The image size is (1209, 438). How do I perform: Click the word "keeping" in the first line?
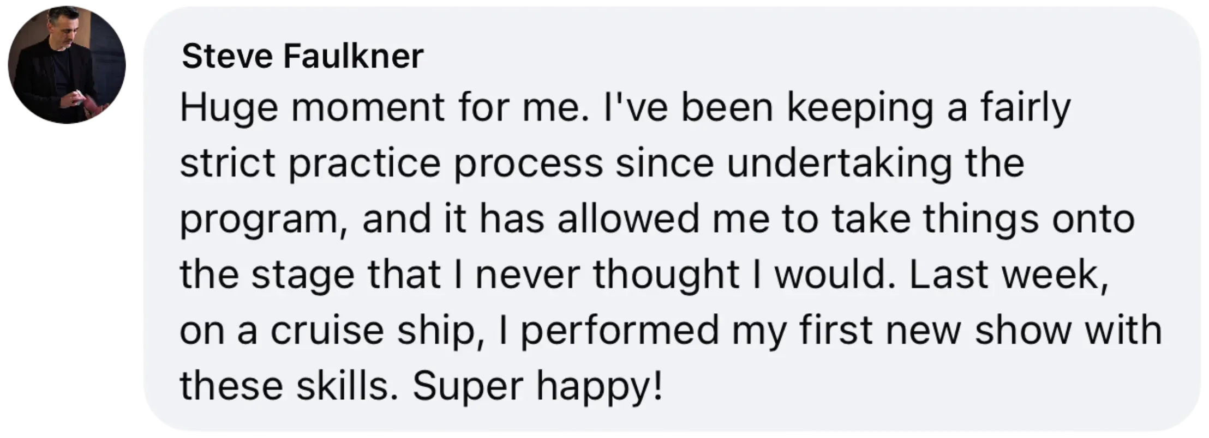pyautogui.click(x=860, y=108)
